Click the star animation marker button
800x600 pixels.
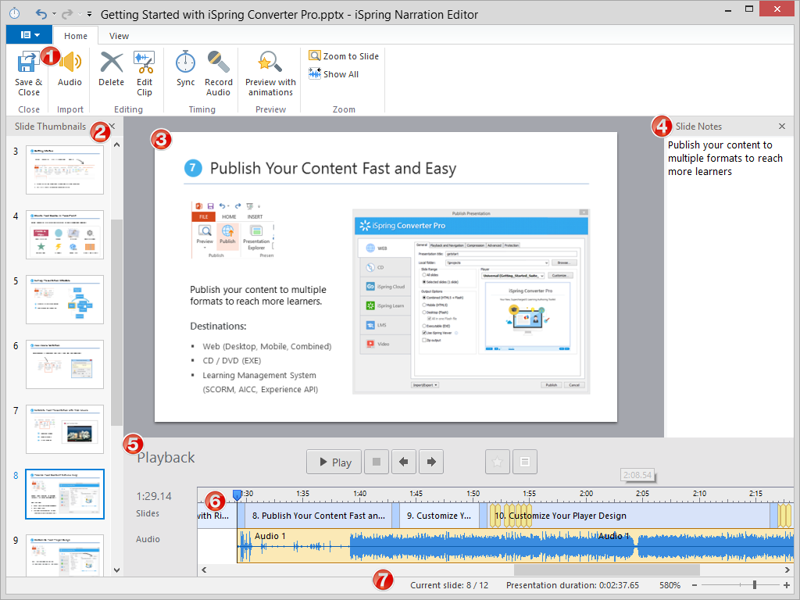pos(498,462)
